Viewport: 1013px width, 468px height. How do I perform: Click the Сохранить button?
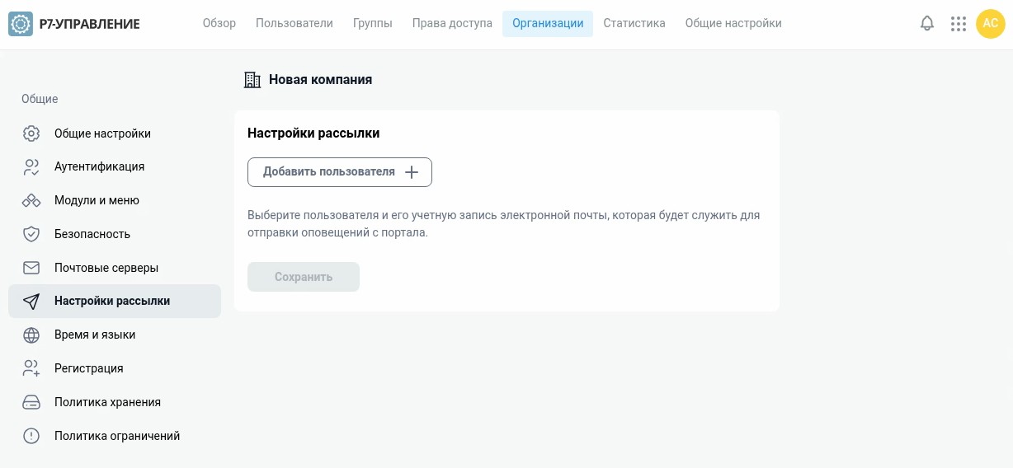tap(304, 277)
